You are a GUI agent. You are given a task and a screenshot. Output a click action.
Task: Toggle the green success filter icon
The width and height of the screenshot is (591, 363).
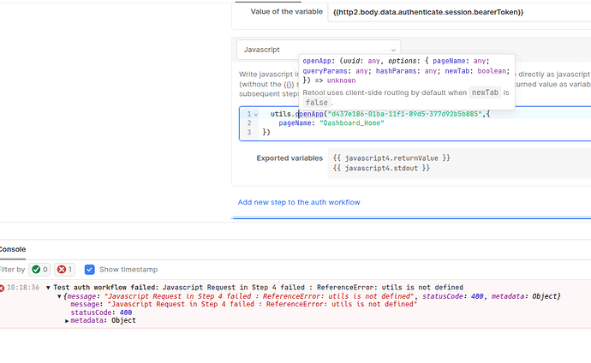pos(35,269)
